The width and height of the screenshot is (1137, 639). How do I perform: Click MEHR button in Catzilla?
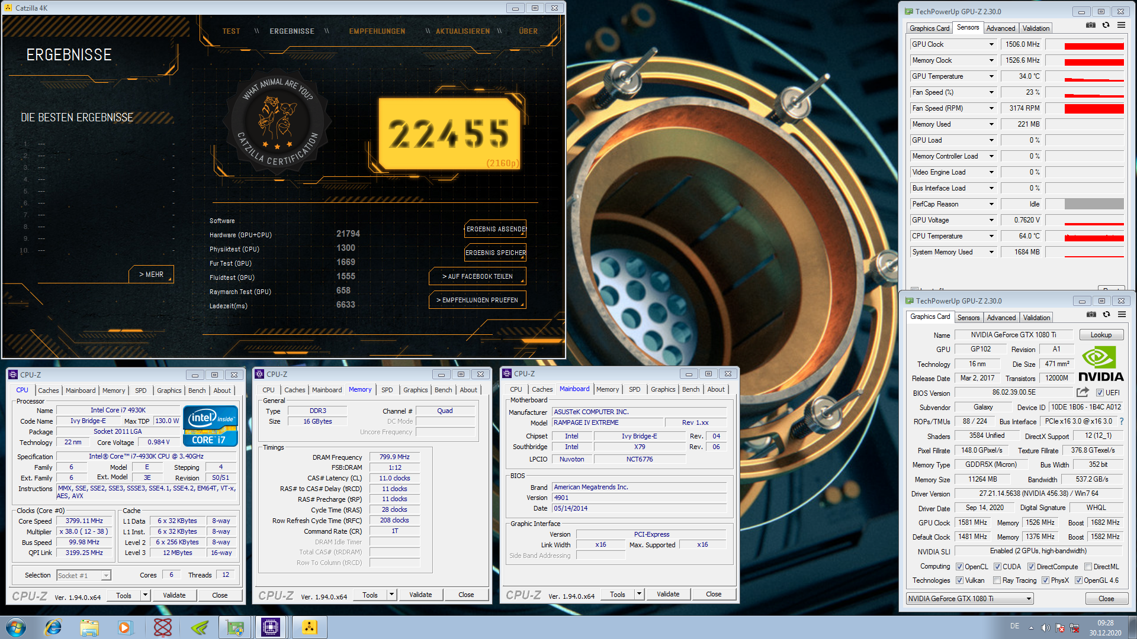pyautogui.click(x=152, y=275)
